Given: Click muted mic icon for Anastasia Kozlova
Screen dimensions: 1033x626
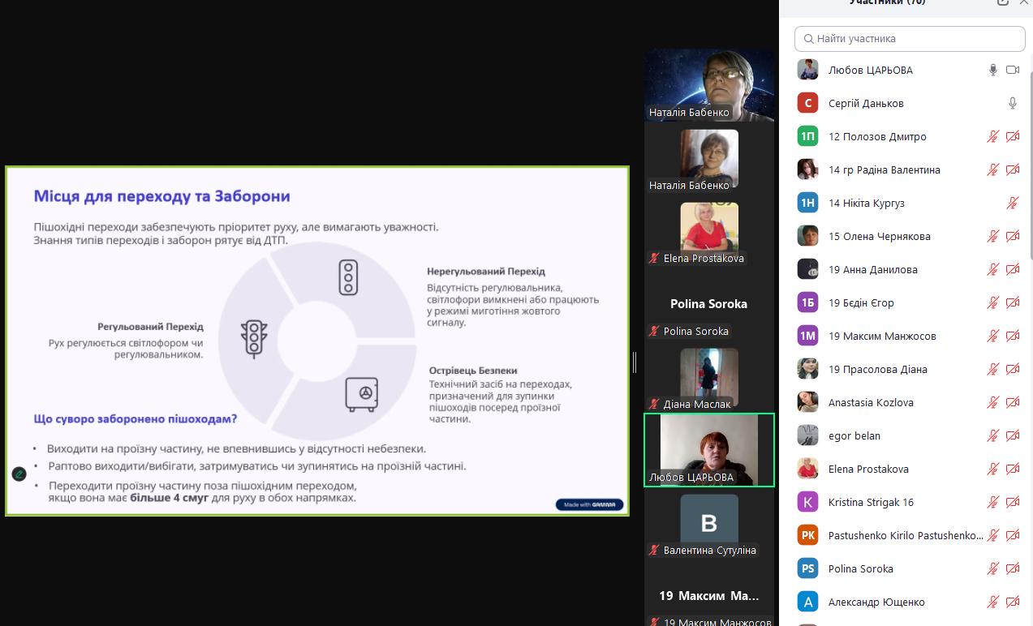Looking at the screenshot, I should [992, 403].
